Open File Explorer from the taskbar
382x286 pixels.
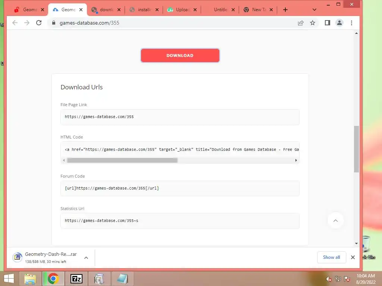30,279
